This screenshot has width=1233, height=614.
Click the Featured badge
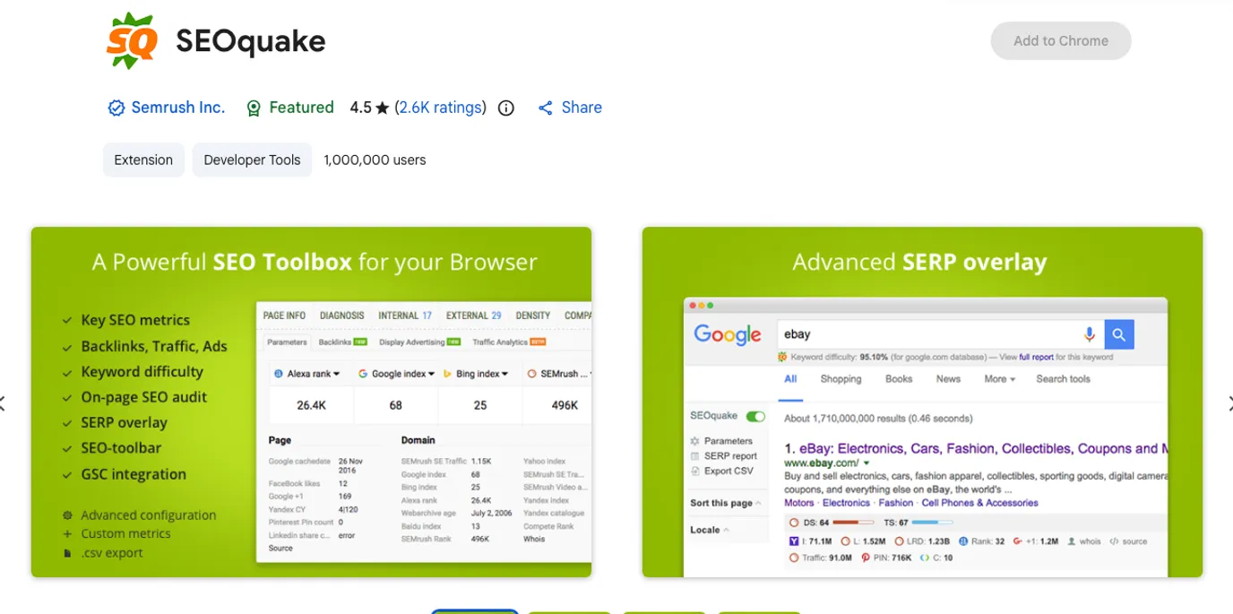pyautogui.click(x=289, y=108)
